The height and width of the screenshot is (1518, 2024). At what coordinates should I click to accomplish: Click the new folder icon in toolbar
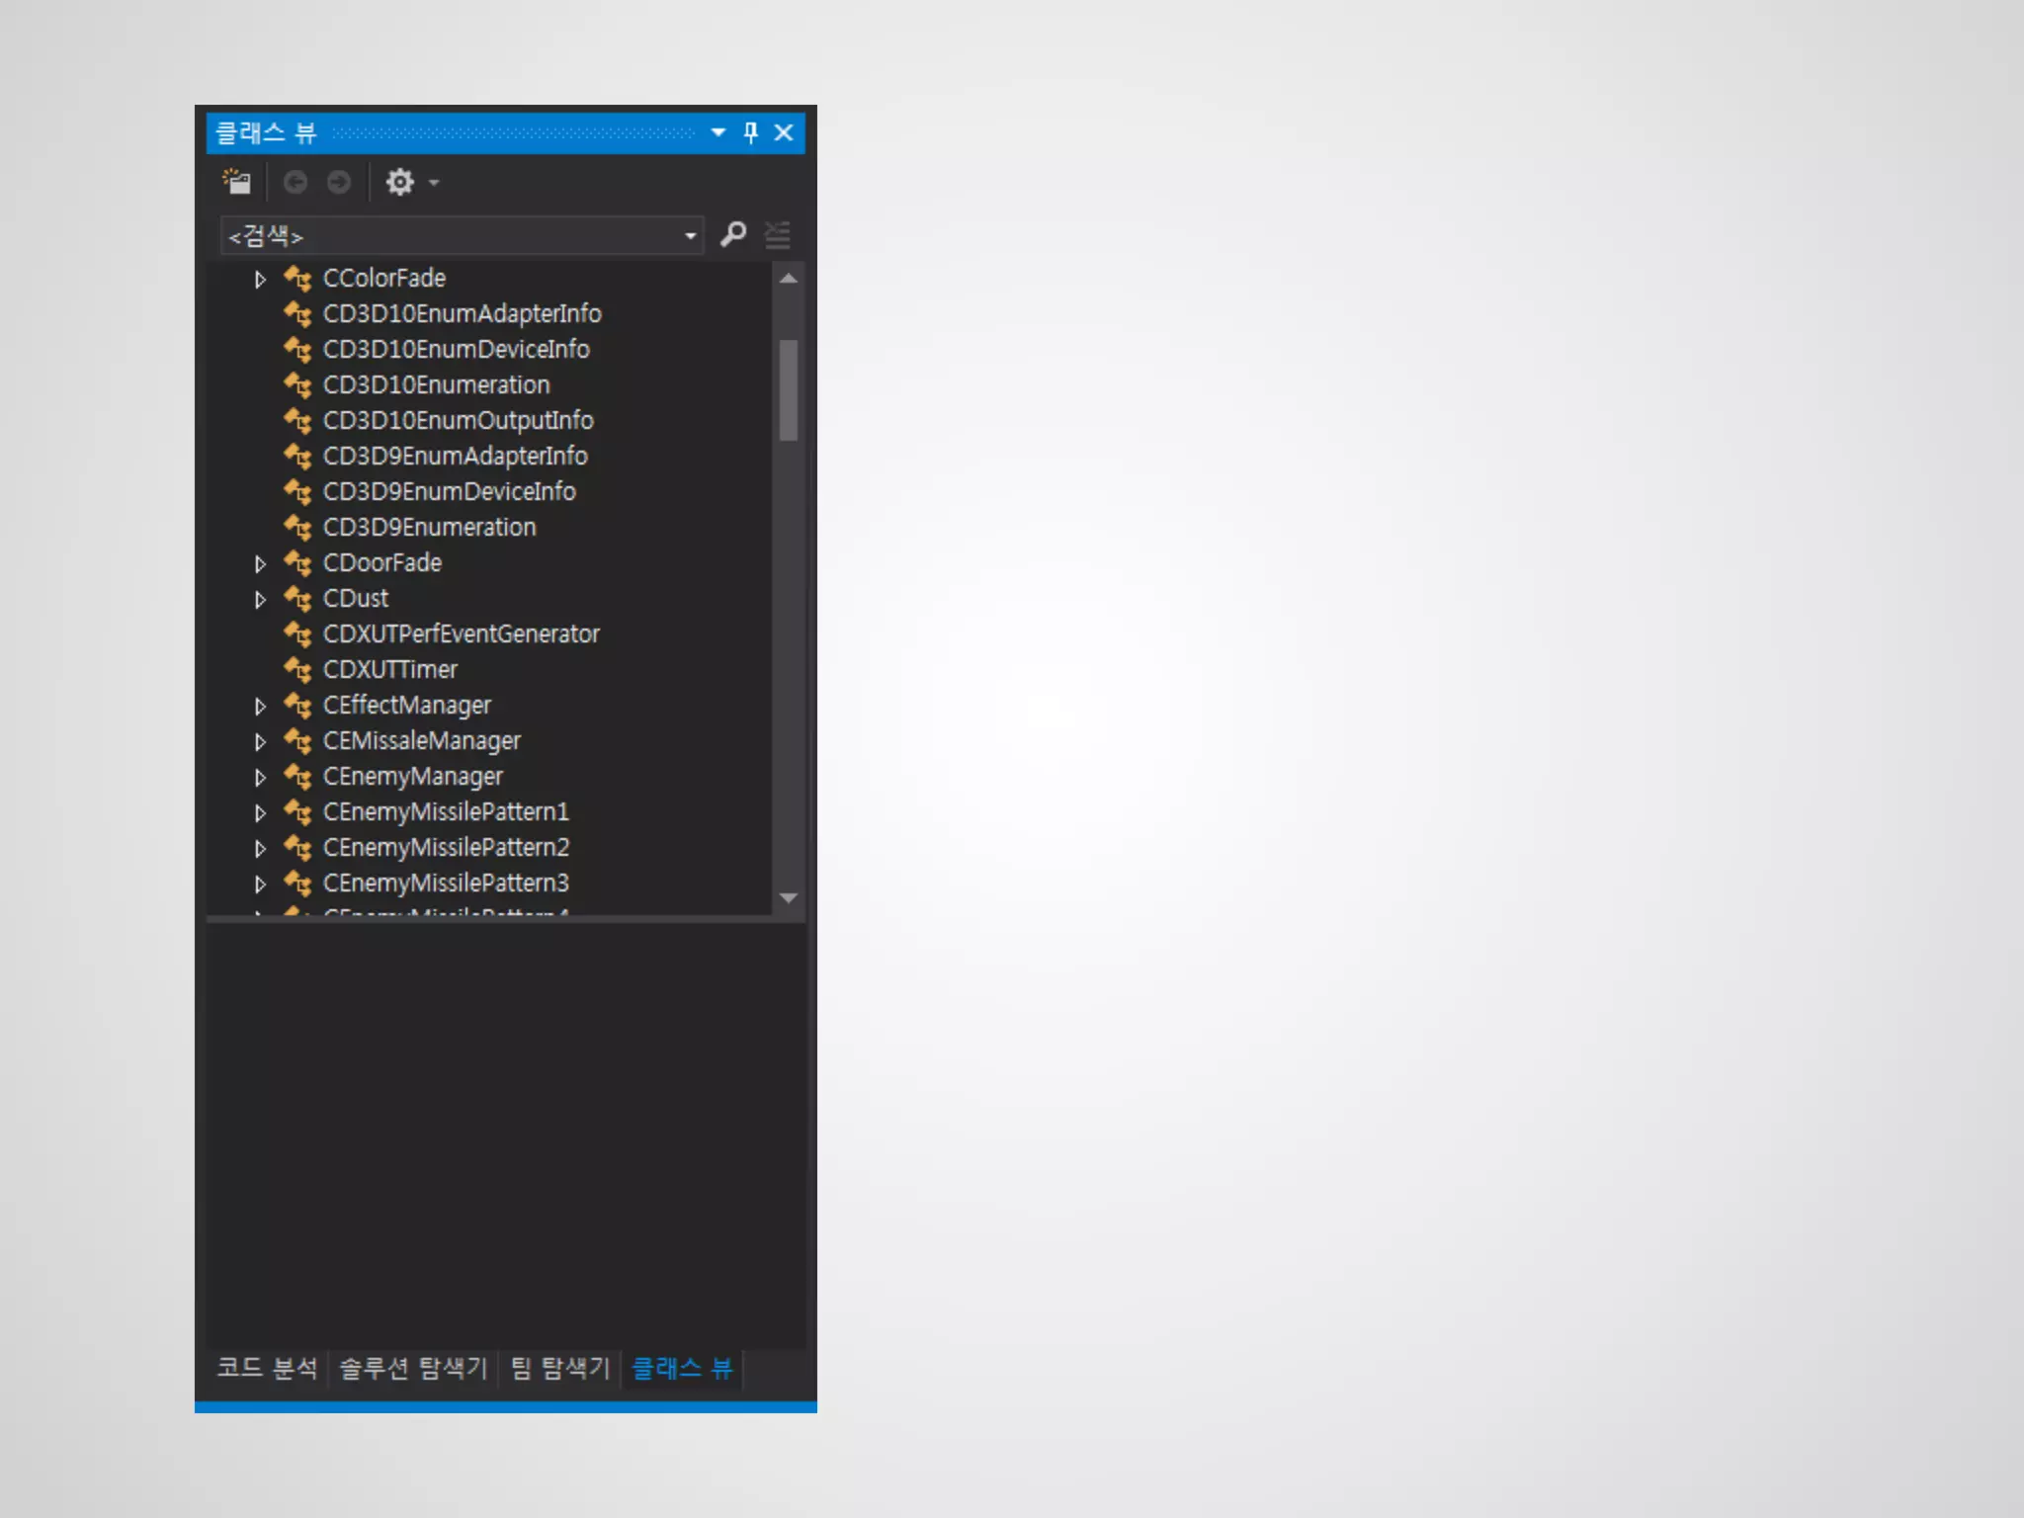click(237, 182)
